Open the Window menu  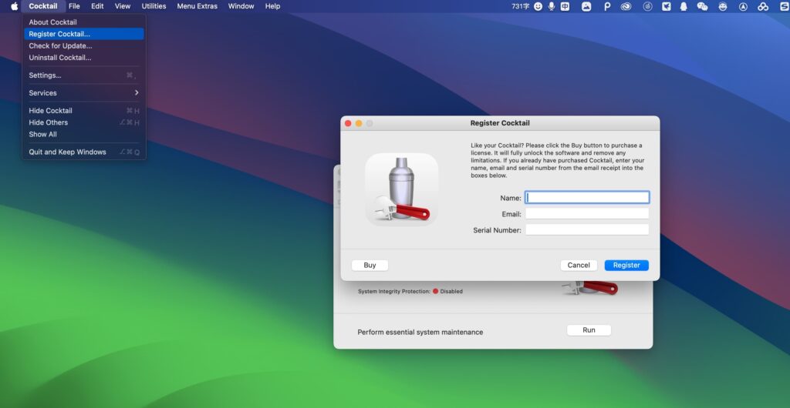(x=241, y=6)
